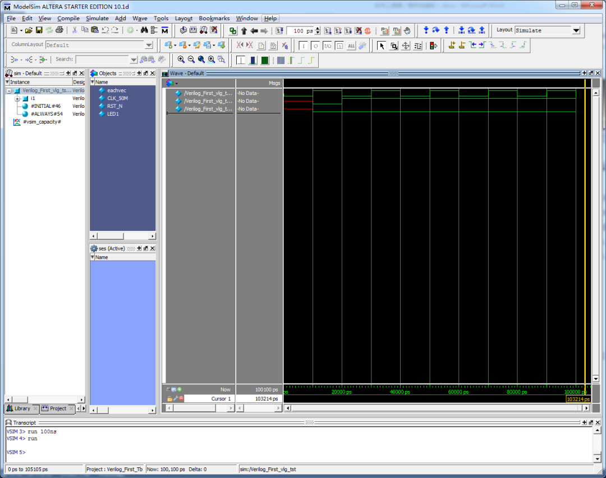The width and height of the screenshot is (606, 478).
Task: Click the Insert Cursor yellow icon
Action: 452,45
